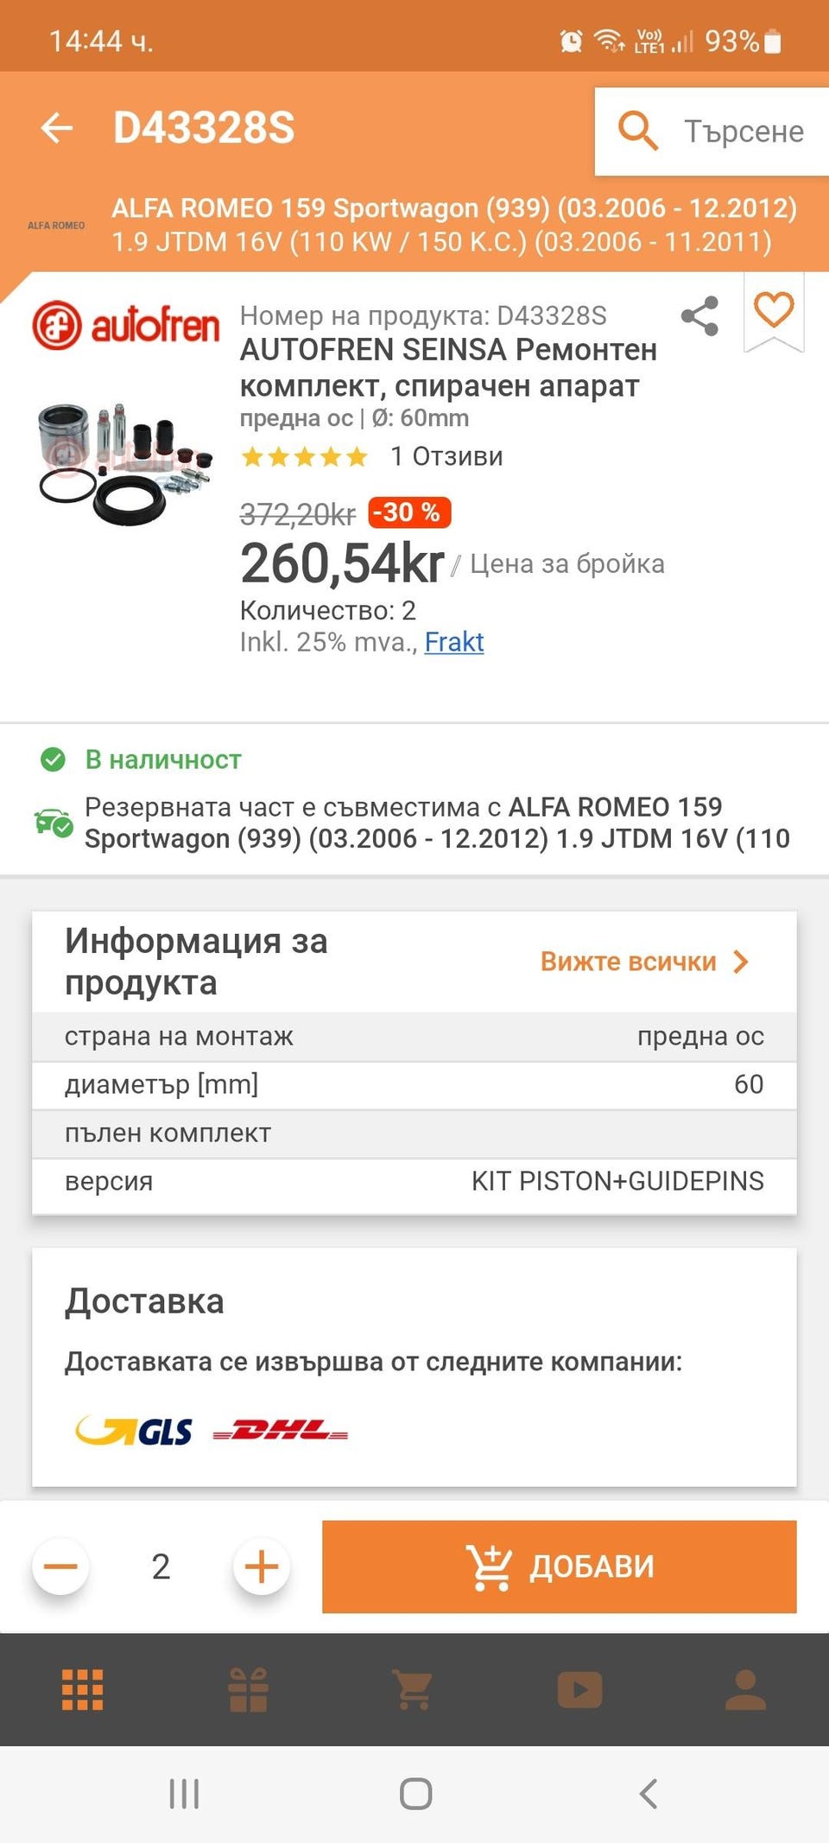Click the autofren brand logo
The image size is (829, 1843).
(126, 325)
